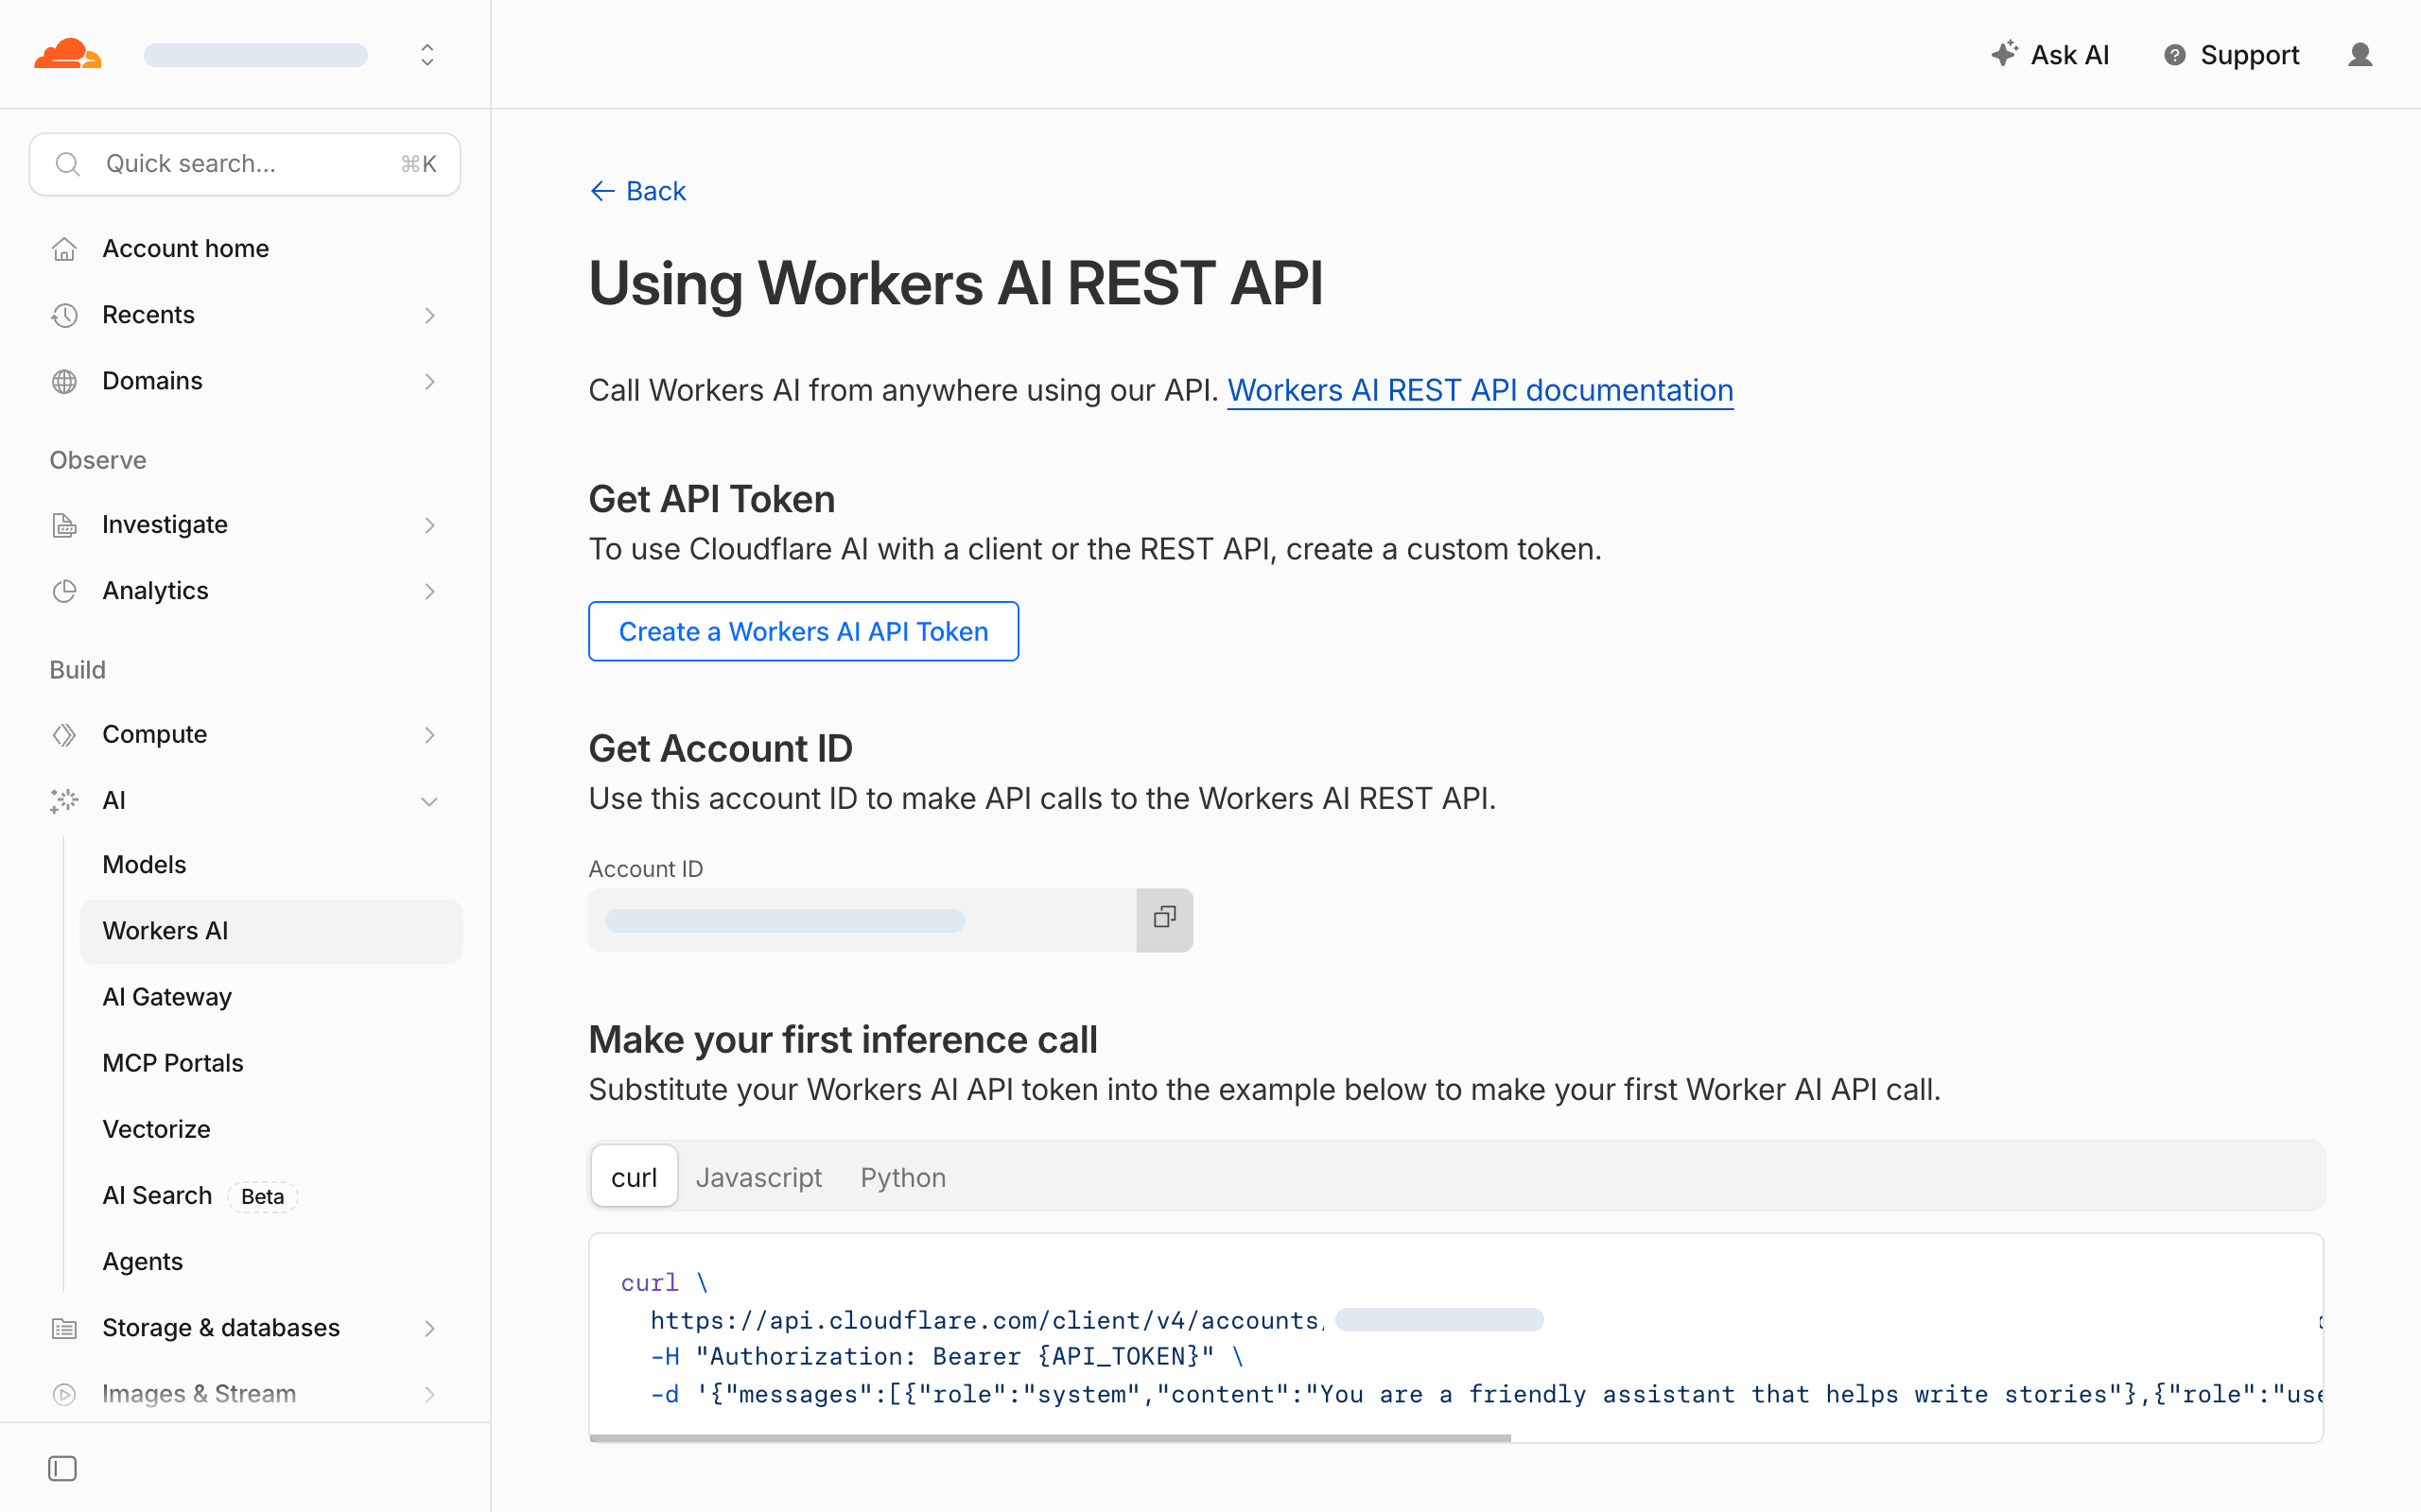
Task: Expand the Images & Stream chevron
Action: point(429,1395)
